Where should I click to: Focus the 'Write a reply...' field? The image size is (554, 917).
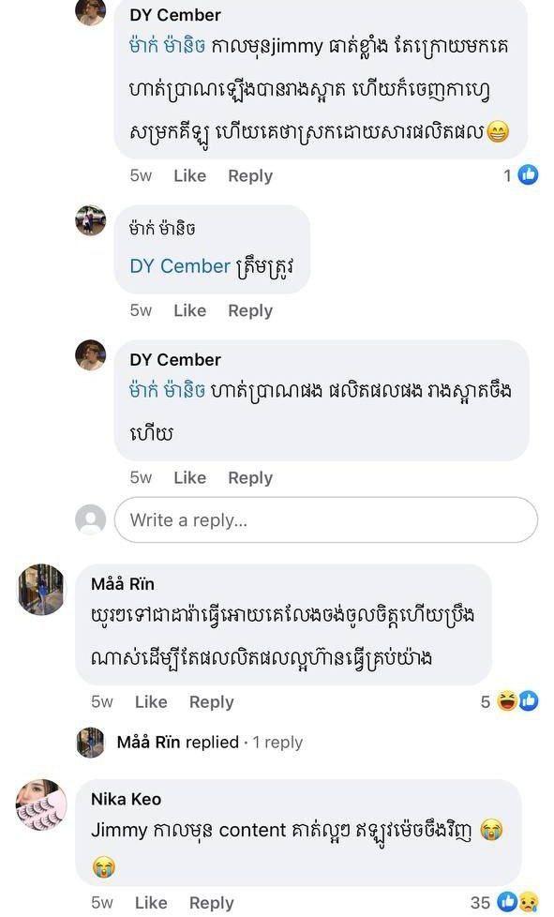point(325,519)
